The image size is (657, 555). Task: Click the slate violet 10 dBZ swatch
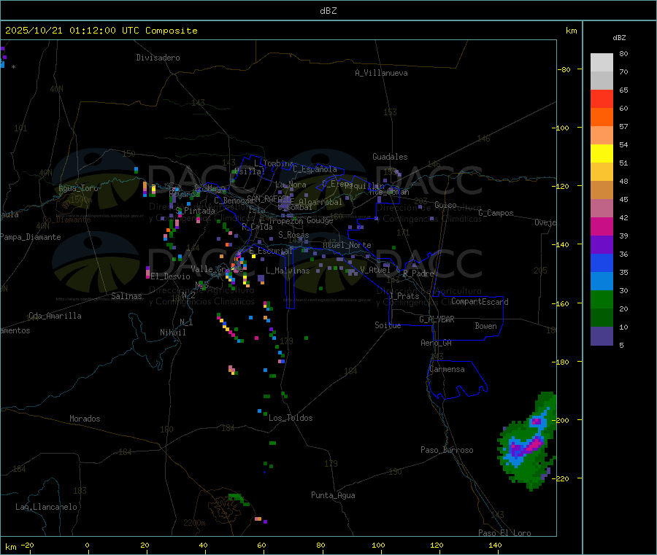pyautogui.click(x=602, y=336)
